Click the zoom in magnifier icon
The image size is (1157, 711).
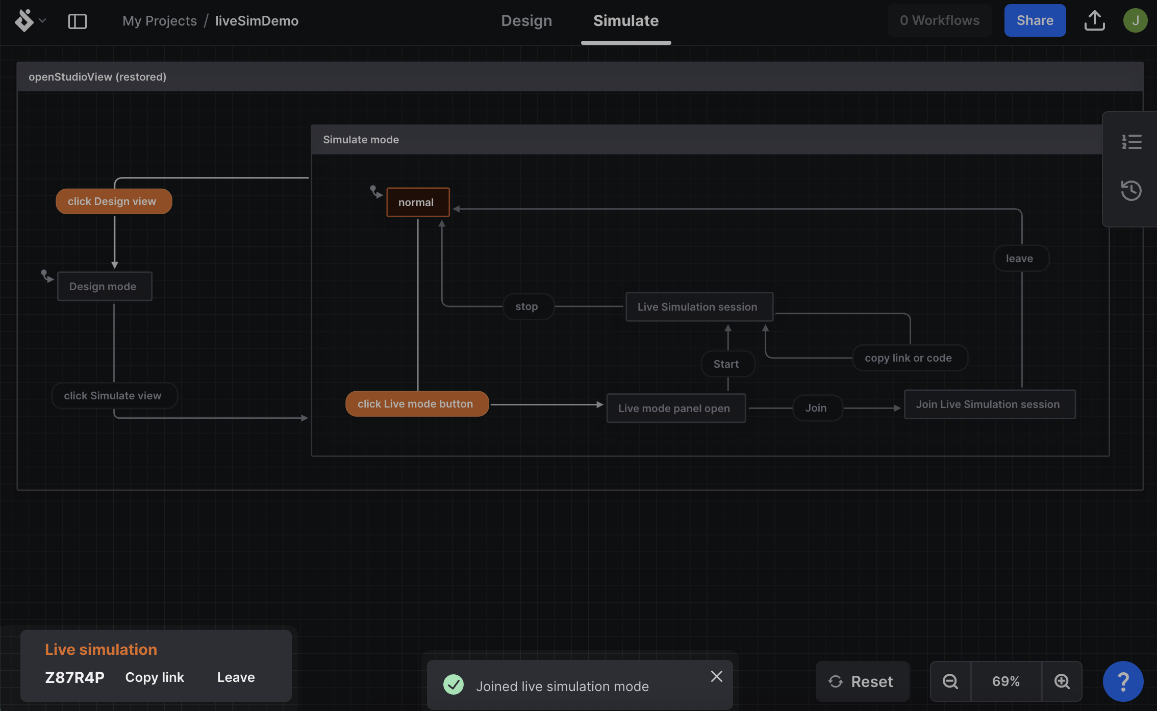click(1060, 680)
